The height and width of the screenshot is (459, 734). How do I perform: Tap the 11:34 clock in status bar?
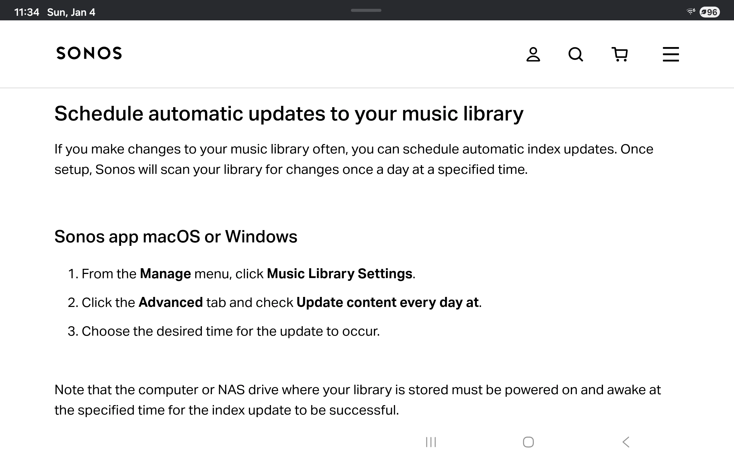click(27, 12)
